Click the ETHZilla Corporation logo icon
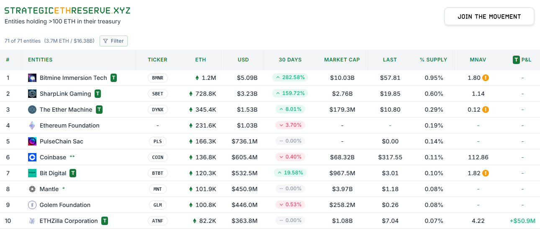 (32, 221)
